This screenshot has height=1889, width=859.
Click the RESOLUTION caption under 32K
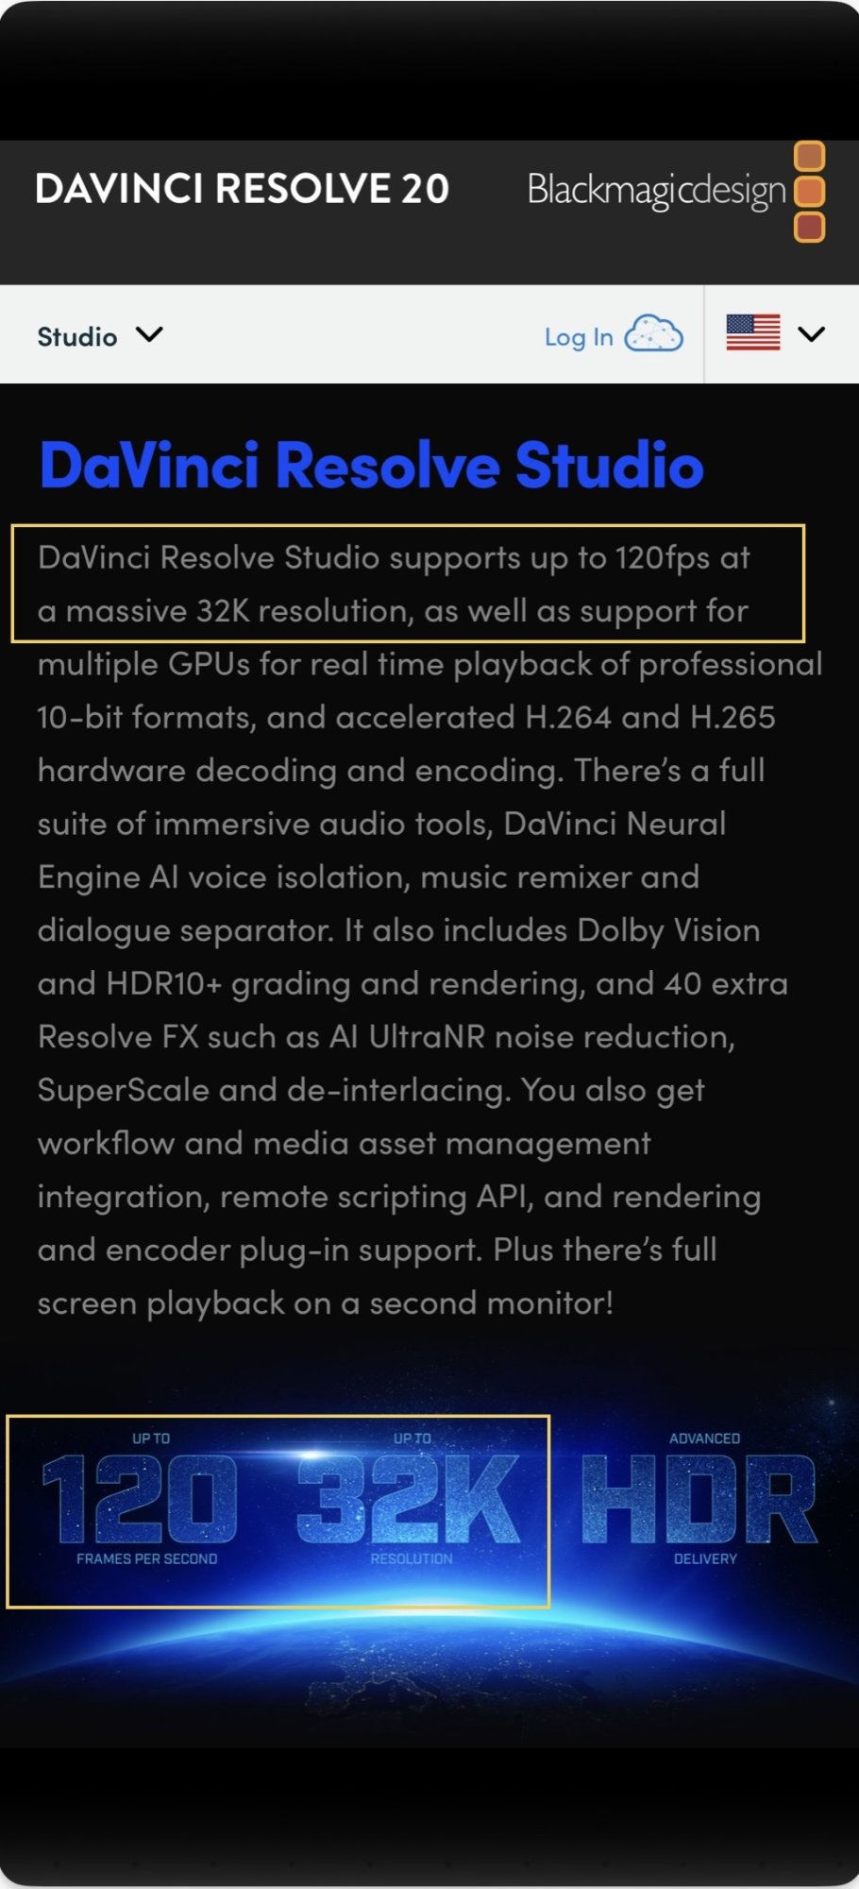412,1558
